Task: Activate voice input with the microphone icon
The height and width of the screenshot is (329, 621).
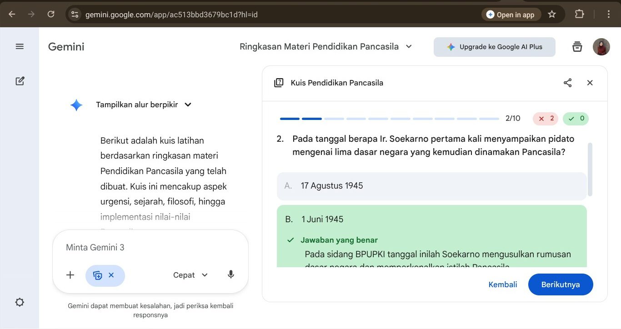Action: point(230,274)
